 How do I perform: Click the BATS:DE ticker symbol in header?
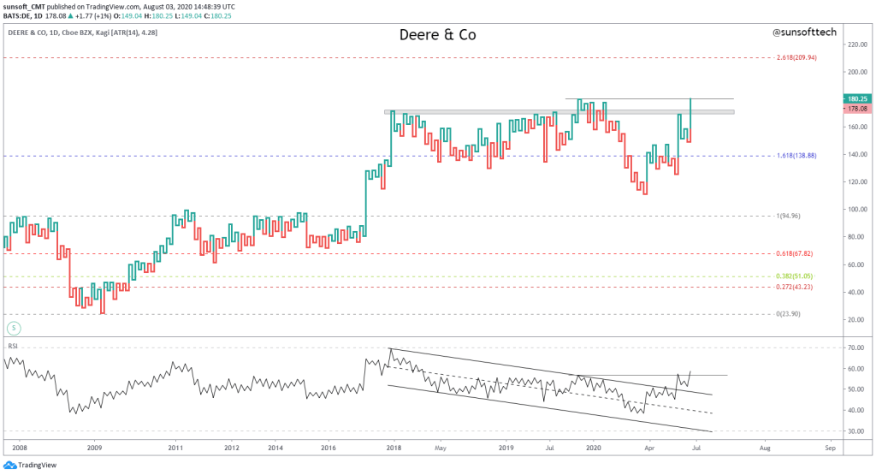19,15
